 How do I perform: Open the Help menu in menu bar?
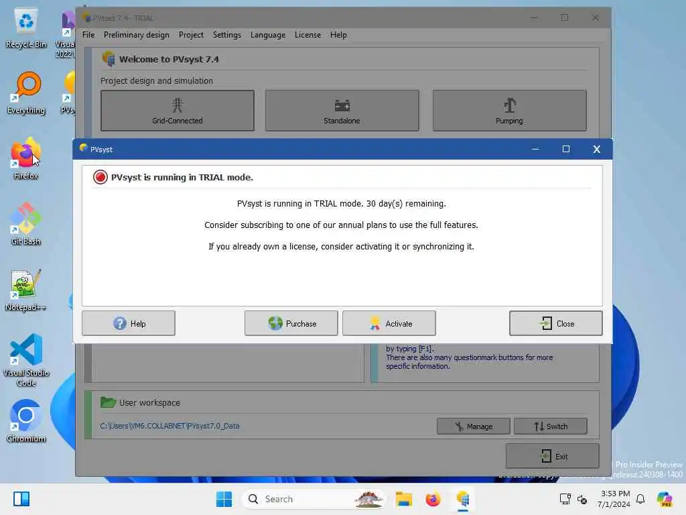[x=338, y=35]
